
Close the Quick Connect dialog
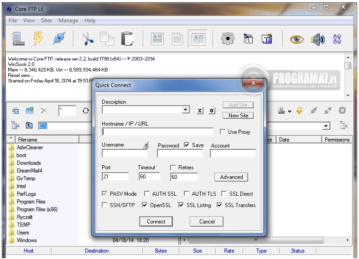253,83
